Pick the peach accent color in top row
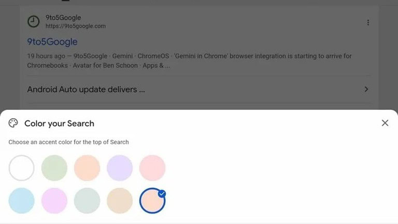Viewport: 398px width, 224px height. [87, 168]
